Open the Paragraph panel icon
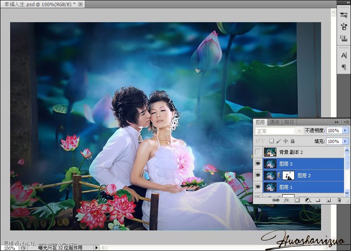Screen dimensions: 351x251 [344, 67]
